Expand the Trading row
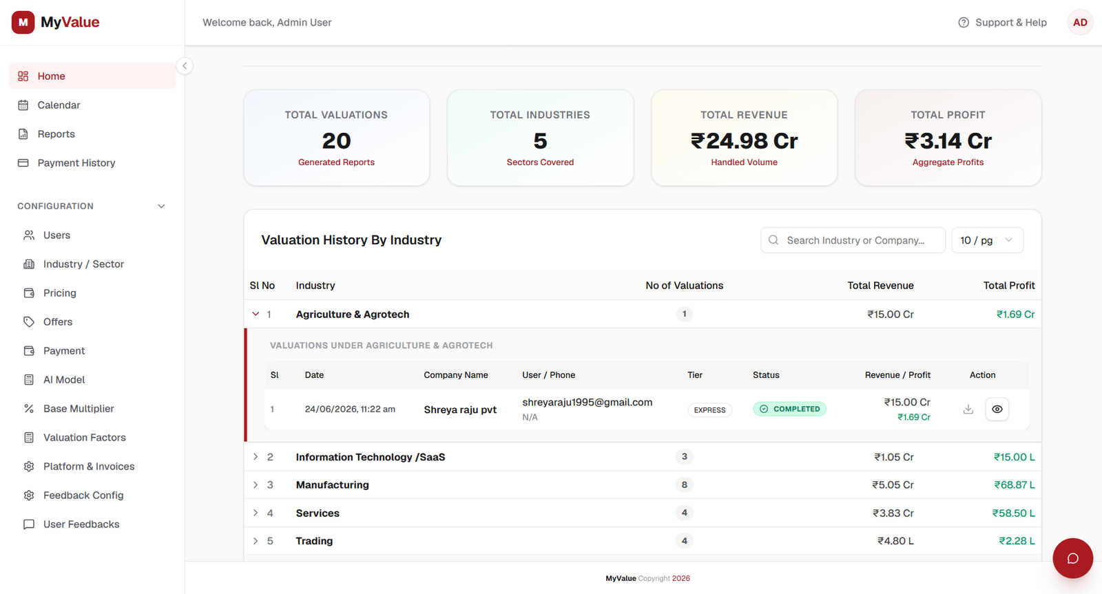Screen dimensions: 1102x594 (x=256, y=541)
